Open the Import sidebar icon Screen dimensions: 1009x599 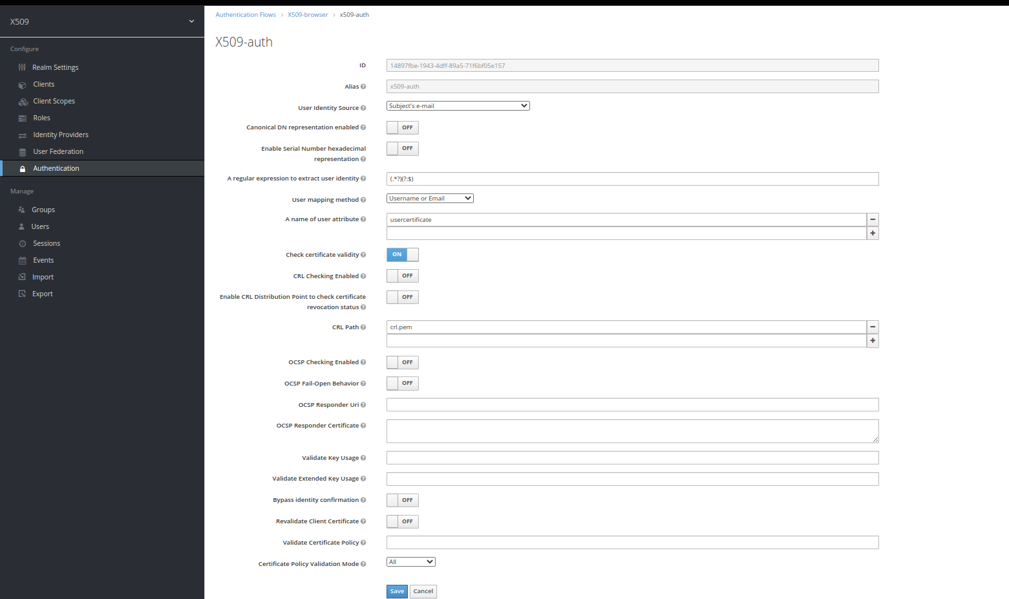pyautogui.click(x=21, y=277)
